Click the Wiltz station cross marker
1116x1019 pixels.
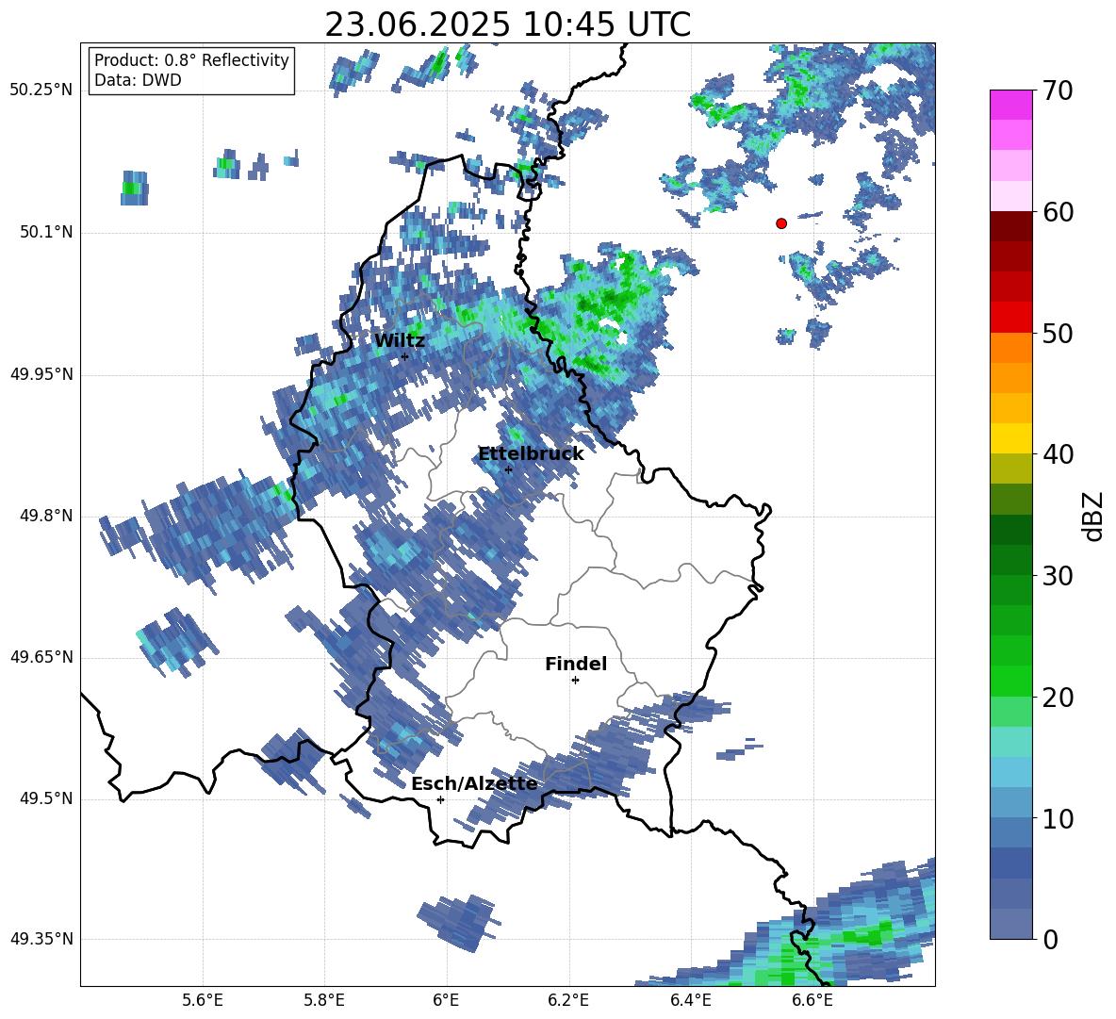(x=405, y=356)
